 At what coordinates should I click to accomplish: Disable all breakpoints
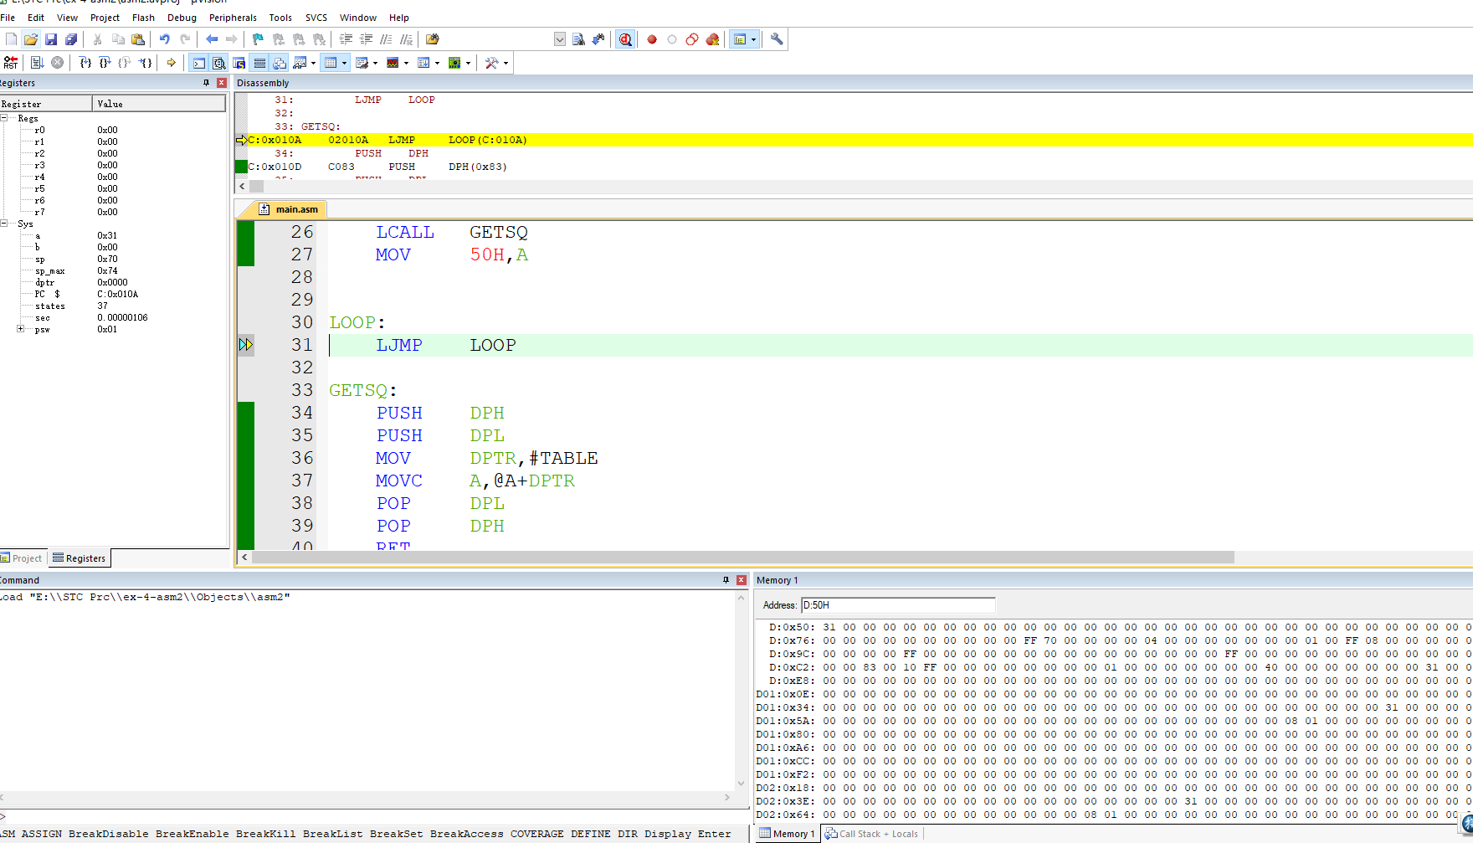(692, 39)
